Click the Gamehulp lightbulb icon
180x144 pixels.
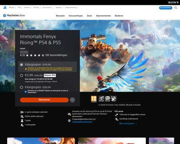[x=116, y=119]
